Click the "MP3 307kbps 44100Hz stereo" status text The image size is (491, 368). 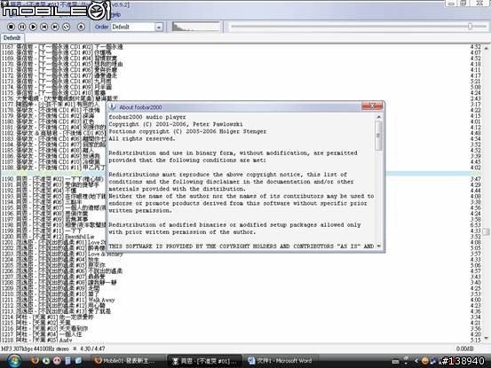[35, 348]
